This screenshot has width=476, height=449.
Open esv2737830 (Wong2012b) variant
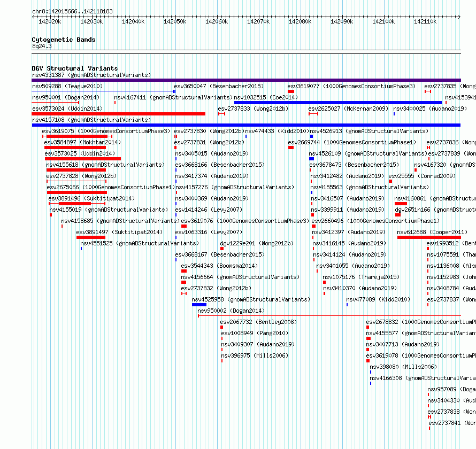tap(210, 131)
